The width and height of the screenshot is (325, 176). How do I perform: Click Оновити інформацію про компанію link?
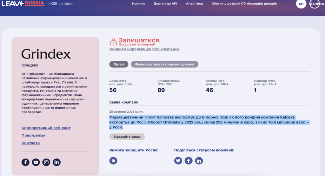144,49
